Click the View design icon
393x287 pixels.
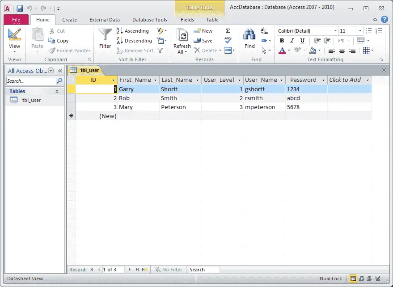[x=14, y=34]
